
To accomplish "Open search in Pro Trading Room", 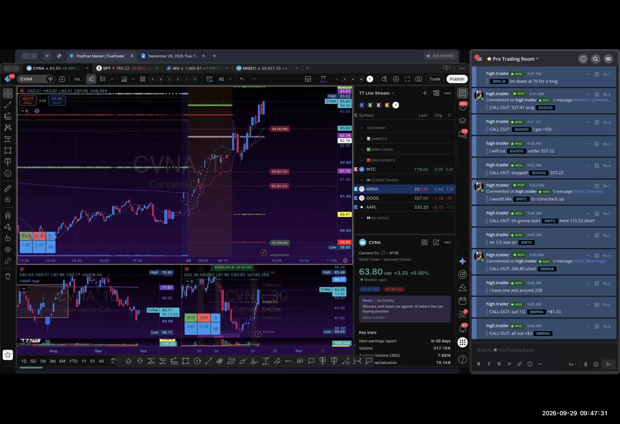I will 595,59.
